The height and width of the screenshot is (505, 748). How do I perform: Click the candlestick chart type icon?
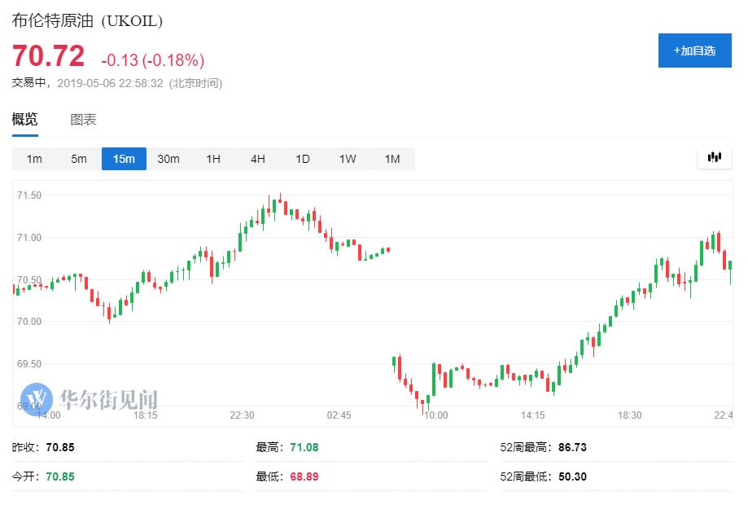tap(714, 157)
